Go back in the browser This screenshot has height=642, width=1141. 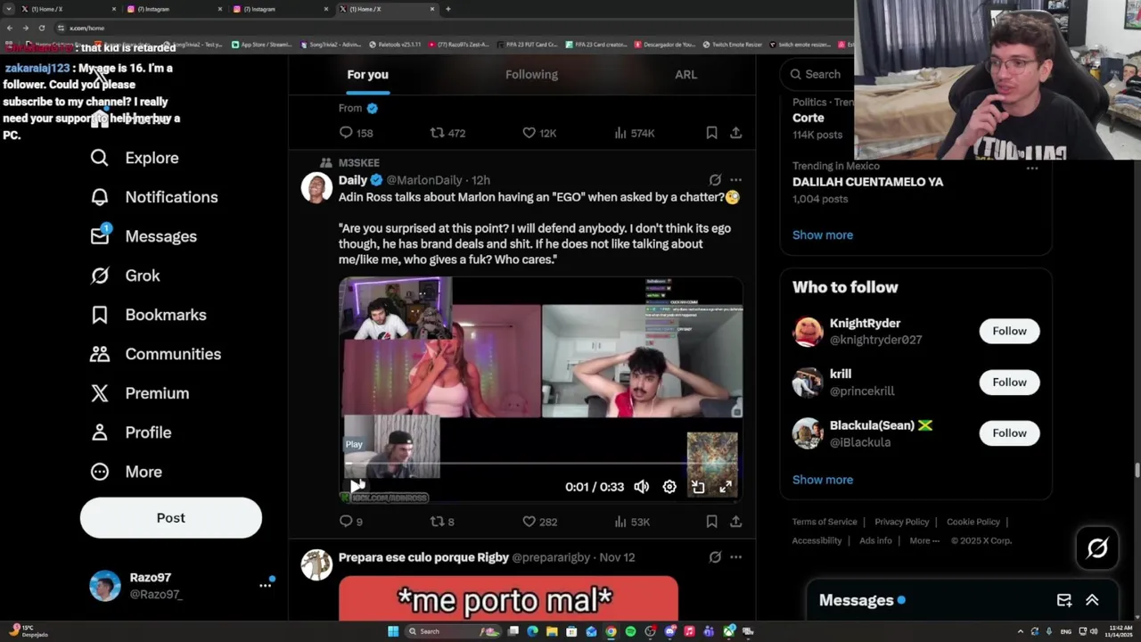pos(10,28)
